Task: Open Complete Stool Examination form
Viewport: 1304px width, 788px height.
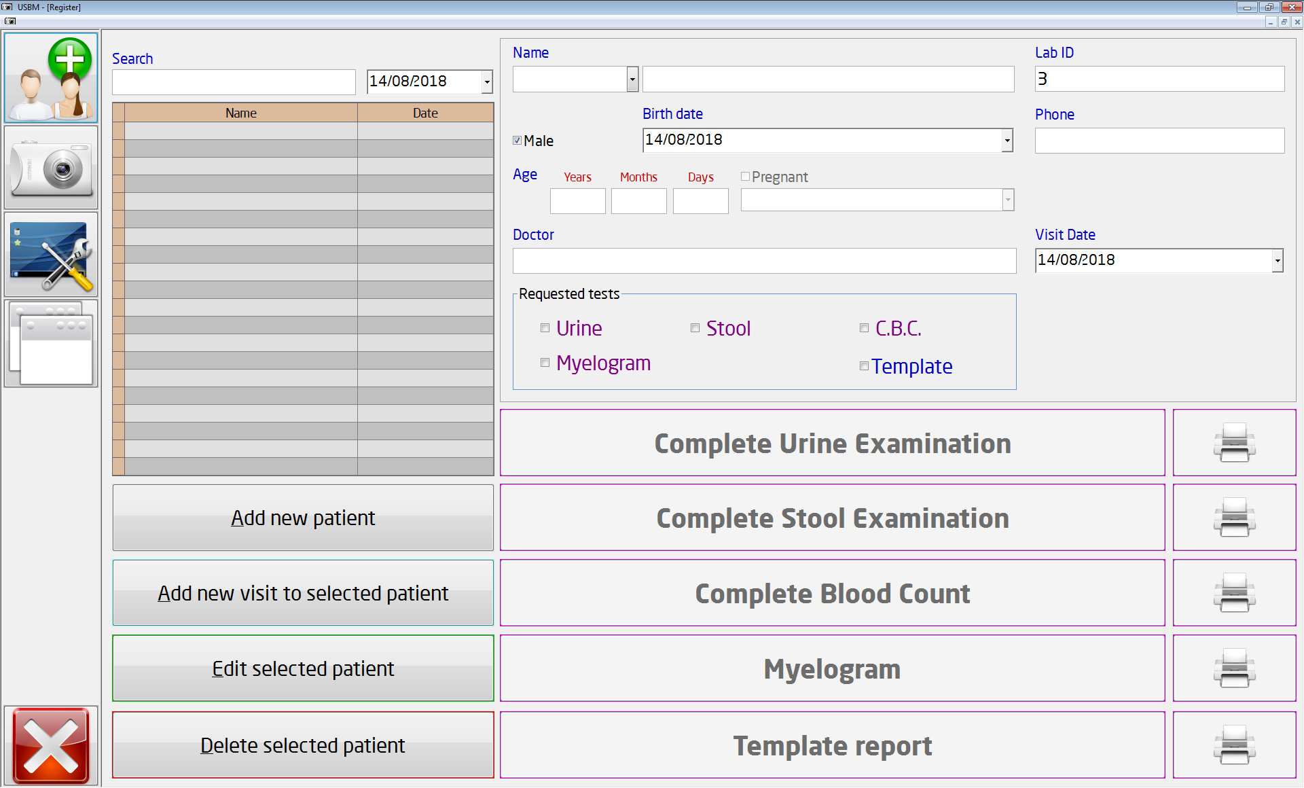Action: tap(832, 518)
